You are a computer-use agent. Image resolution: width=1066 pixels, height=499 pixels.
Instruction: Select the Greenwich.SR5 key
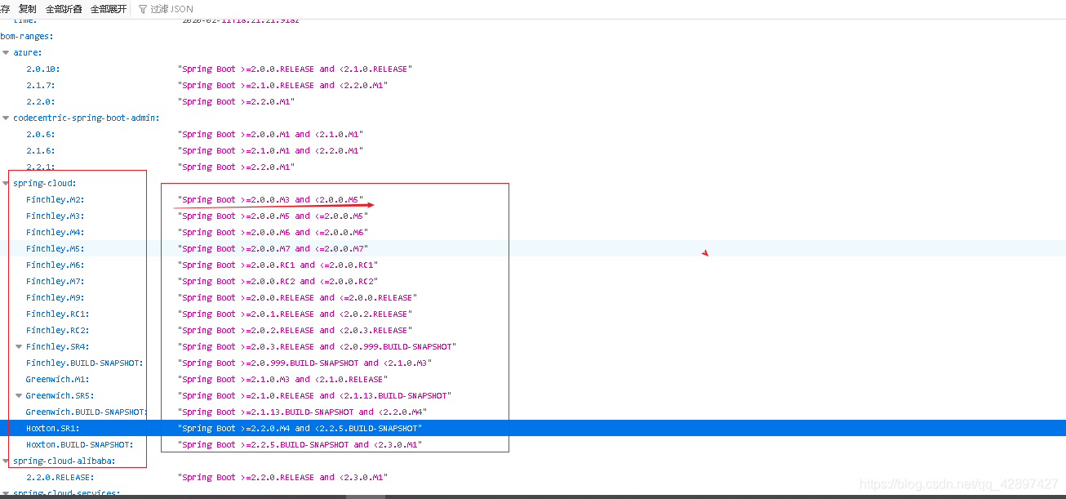click(x=60, y=395)
